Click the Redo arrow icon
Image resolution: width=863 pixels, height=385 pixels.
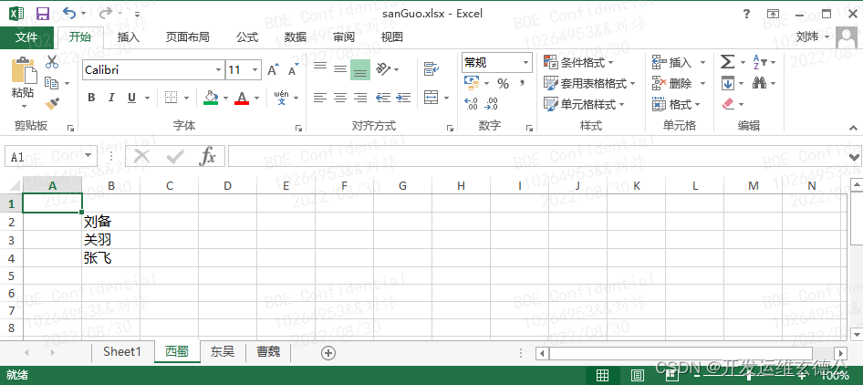tap(106, 13)
